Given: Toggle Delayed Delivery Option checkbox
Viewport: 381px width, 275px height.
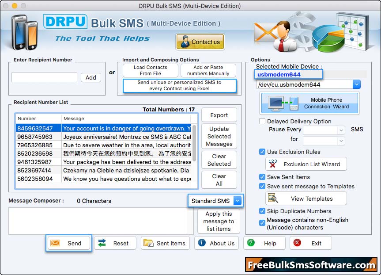Looking at the screenshot, I should 262,121.
